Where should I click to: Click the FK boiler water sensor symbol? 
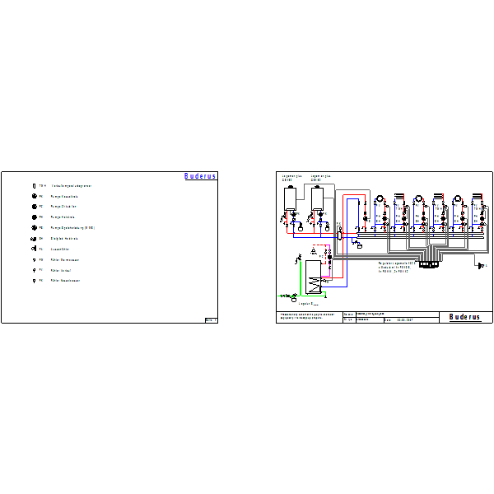pos(34,281)
